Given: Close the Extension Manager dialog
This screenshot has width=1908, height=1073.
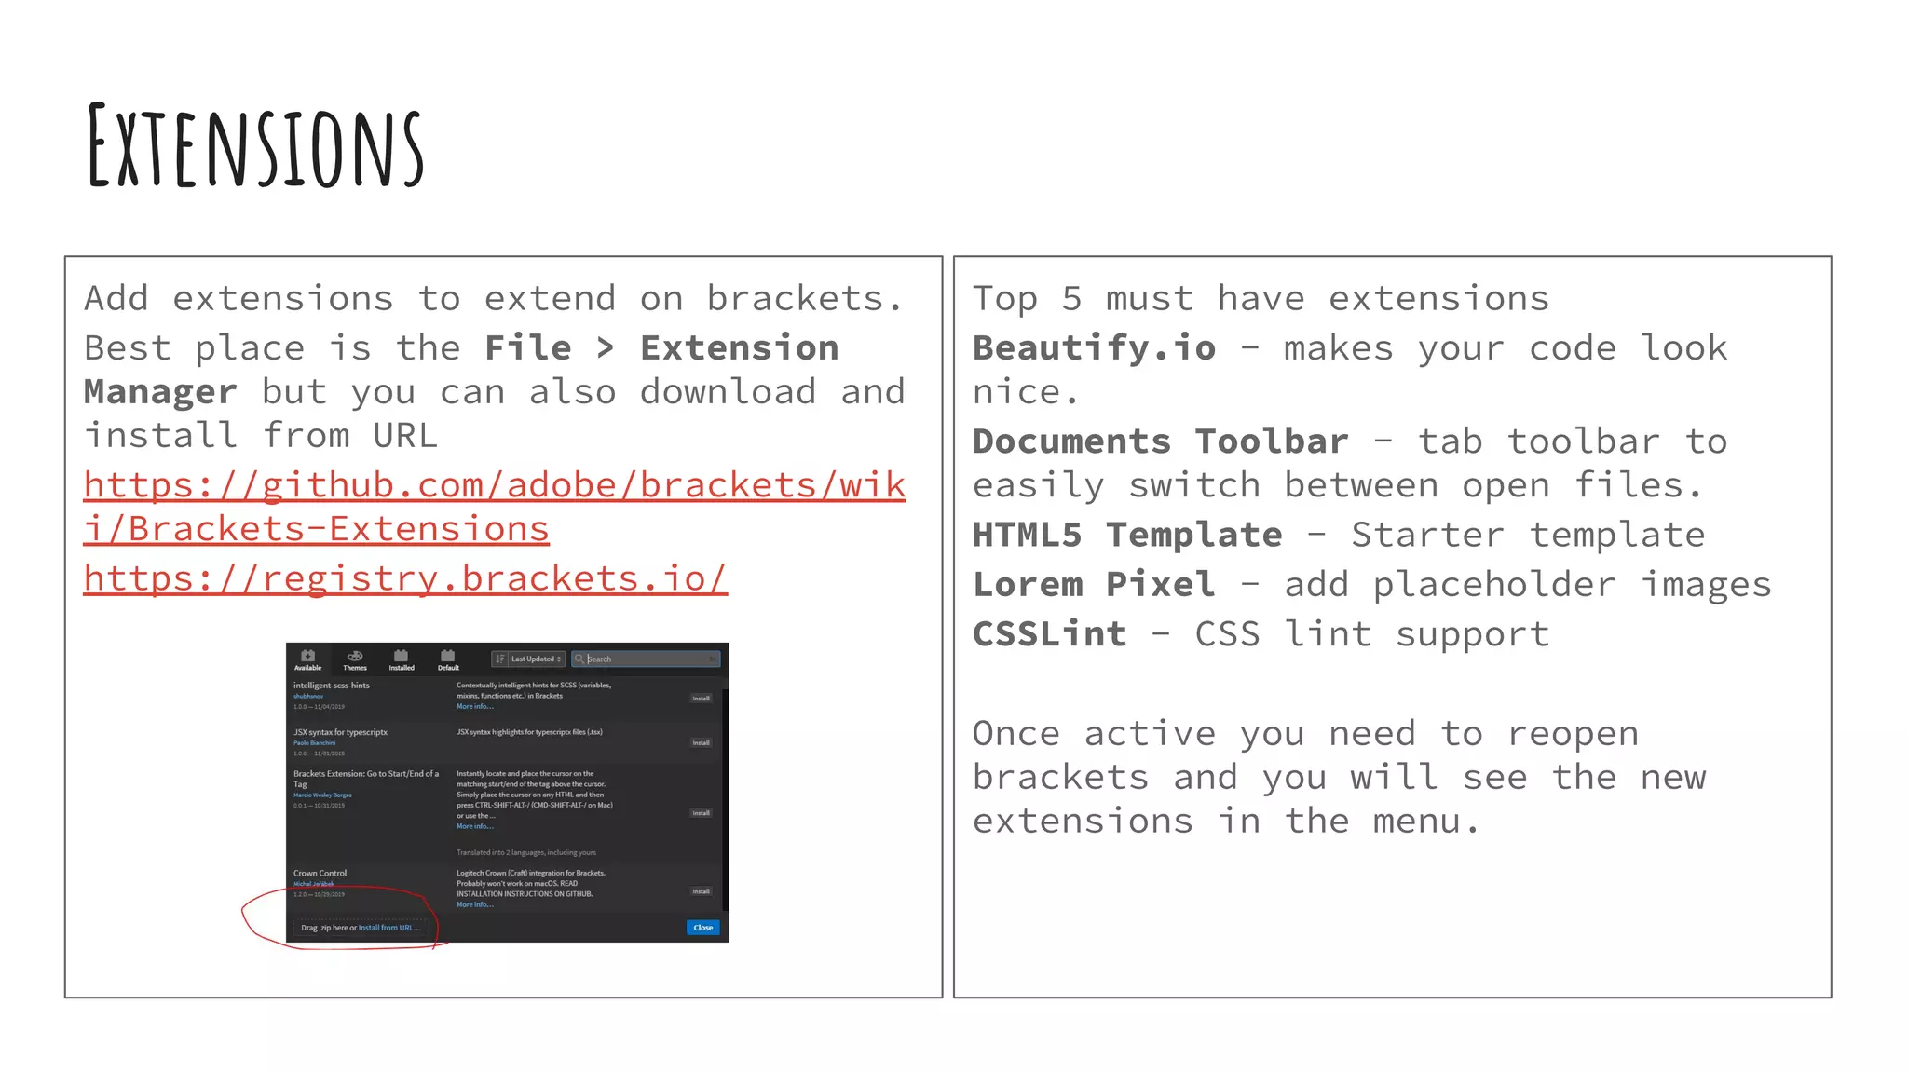Looking at the screenshot, I should point(702,928).
